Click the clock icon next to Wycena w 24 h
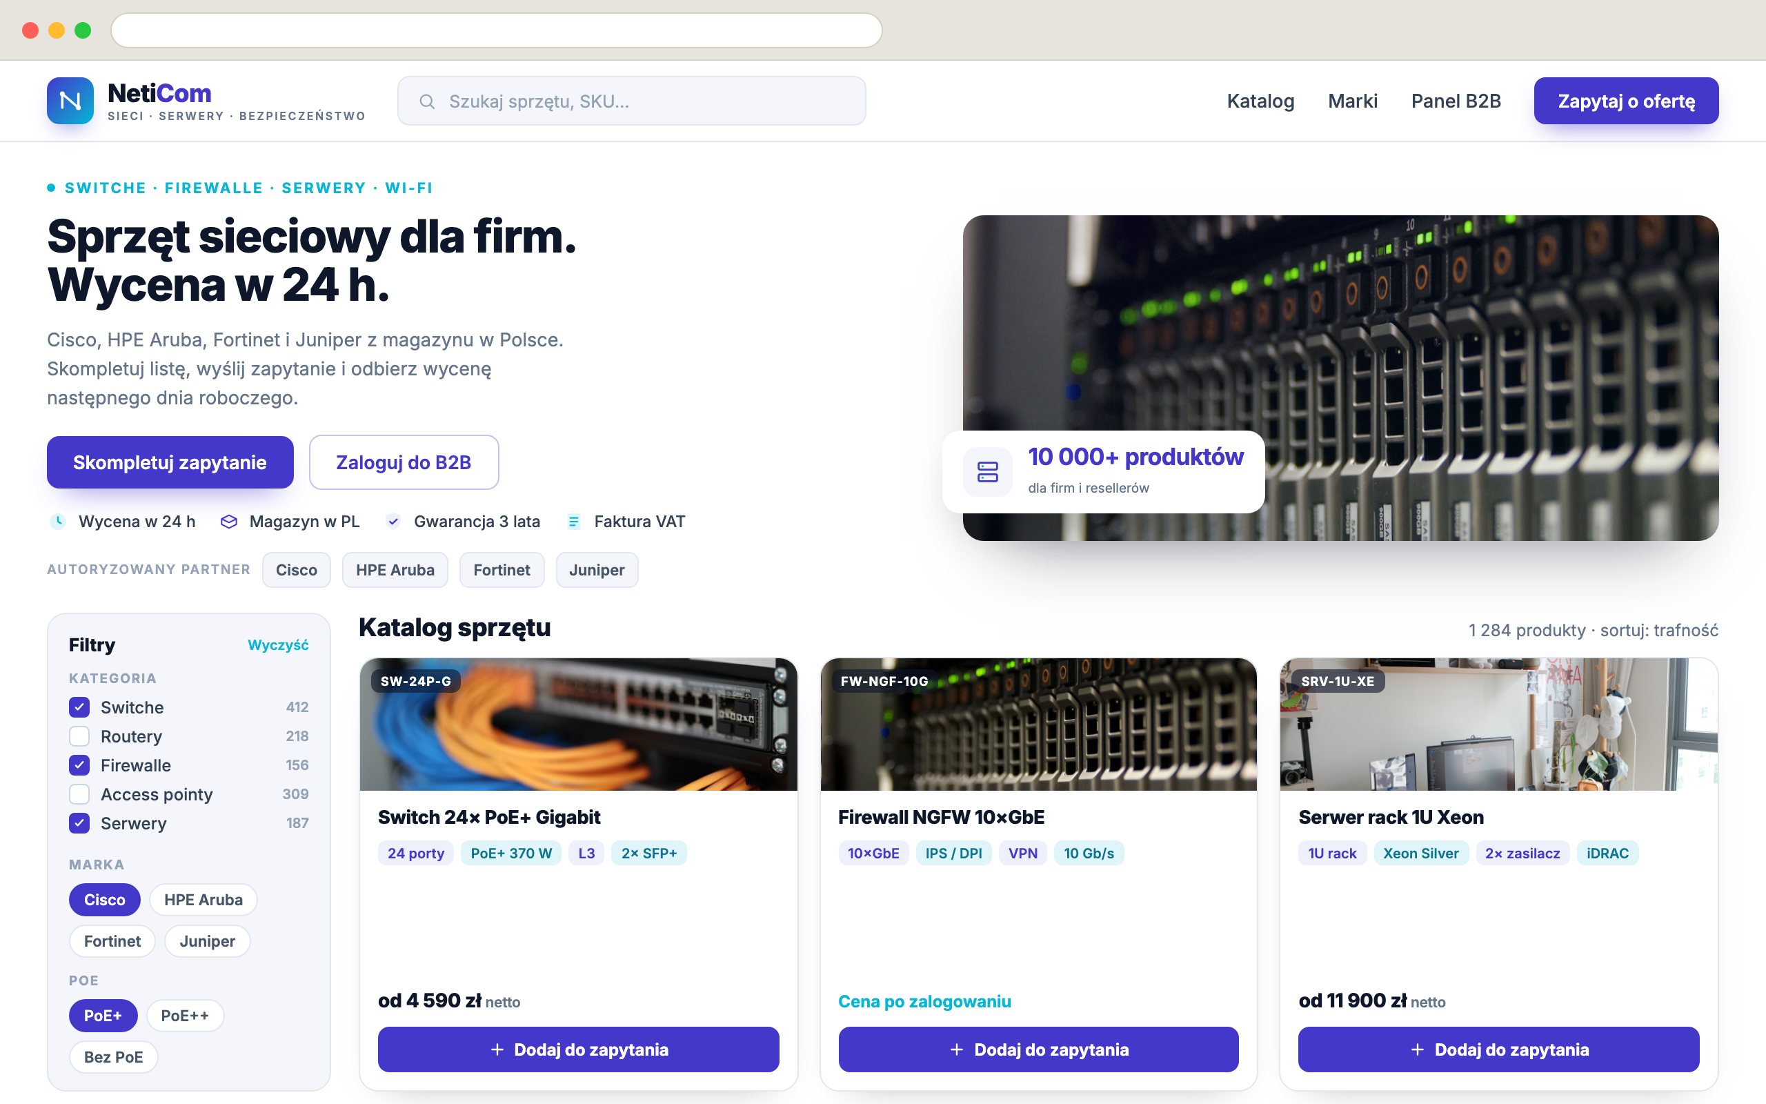This screenshot has width=1766, height=1104. 58,522
